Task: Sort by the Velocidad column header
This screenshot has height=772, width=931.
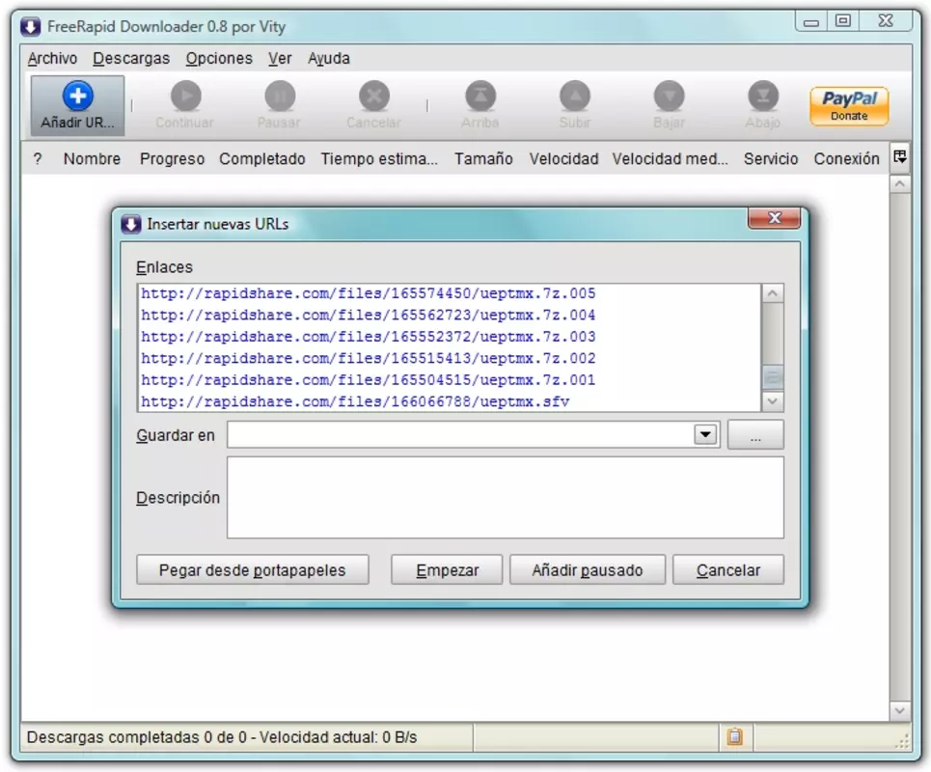Action: click(564, 158)
